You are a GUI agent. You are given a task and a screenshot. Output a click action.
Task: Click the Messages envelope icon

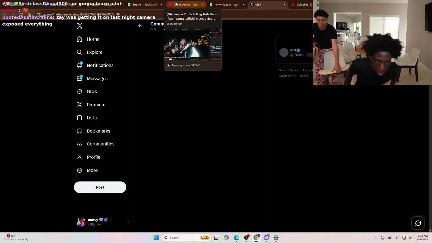(79, 78)
